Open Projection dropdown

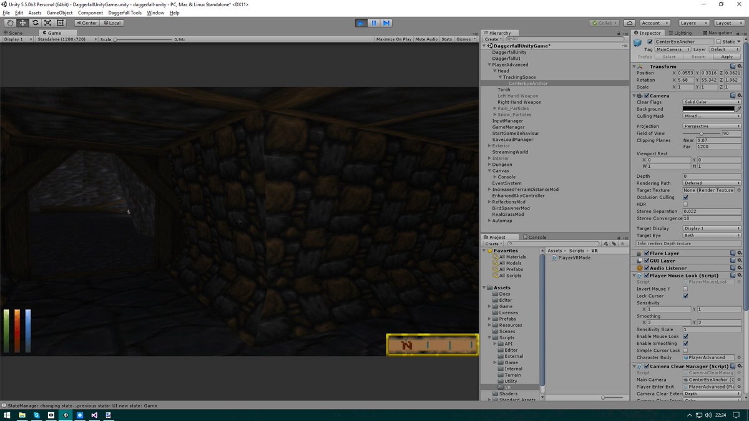pyautogui.click(x=712, y=126)
